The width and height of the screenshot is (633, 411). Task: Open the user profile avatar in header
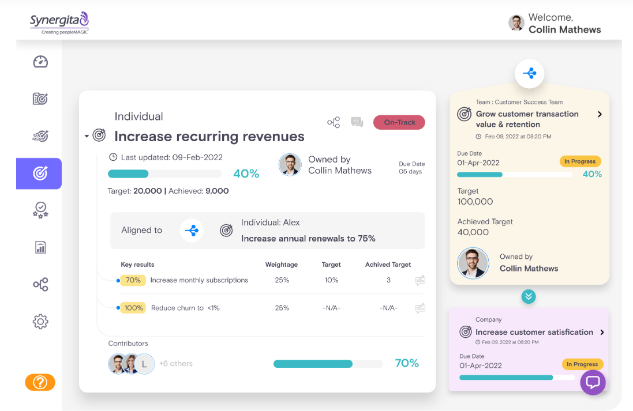point(516,23)
